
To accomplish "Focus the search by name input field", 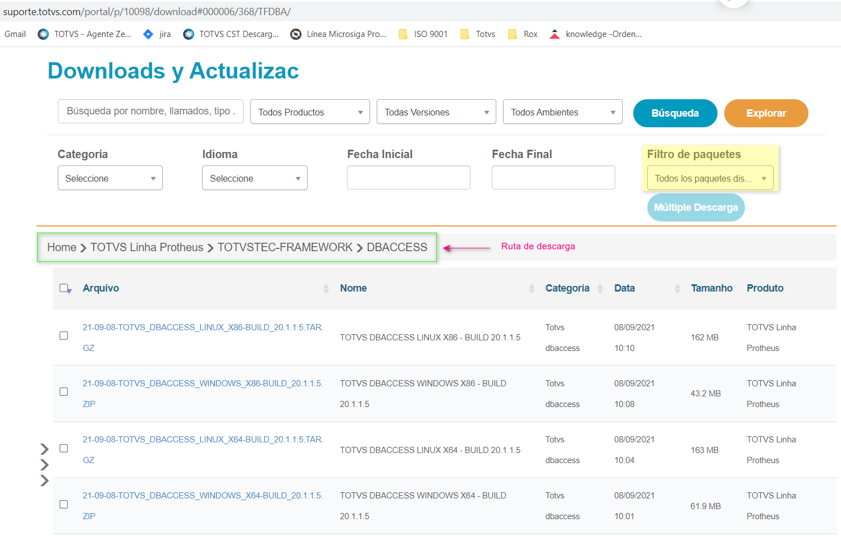I will click(150, 111).
